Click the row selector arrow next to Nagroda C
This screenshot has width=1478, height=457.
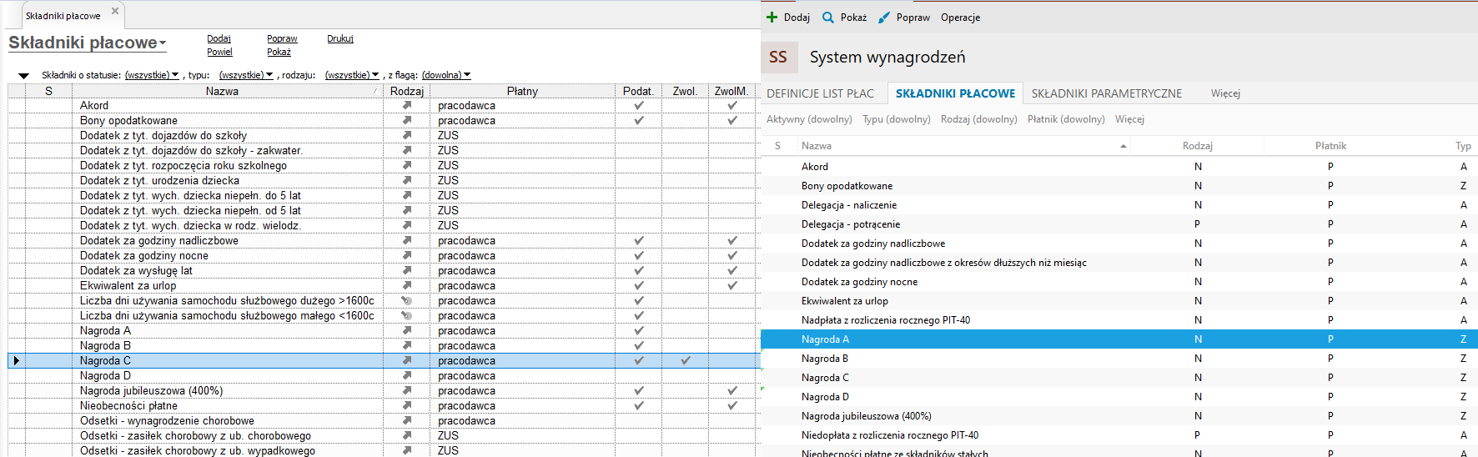point(16,361)
